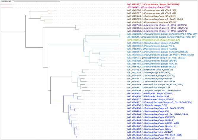Click Salmonella phage E1 label
This screenshot has height=140, width=198.
point(148,111)
